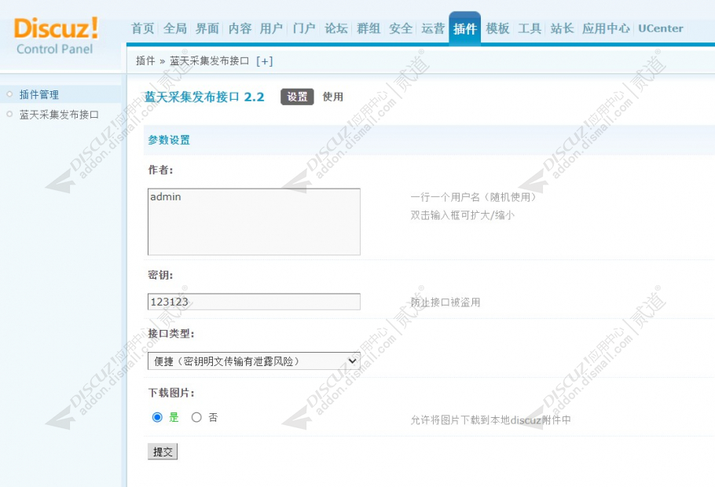Image resolution: width=715 pixels, height=487 pixels.
Task: Click 插件 in the breadcrumb path
Action: click(145, 60)
